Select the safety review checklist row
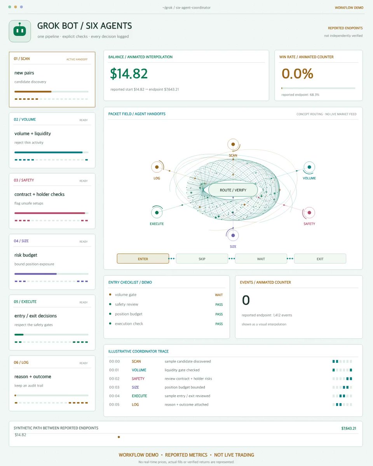 [167, 304]
